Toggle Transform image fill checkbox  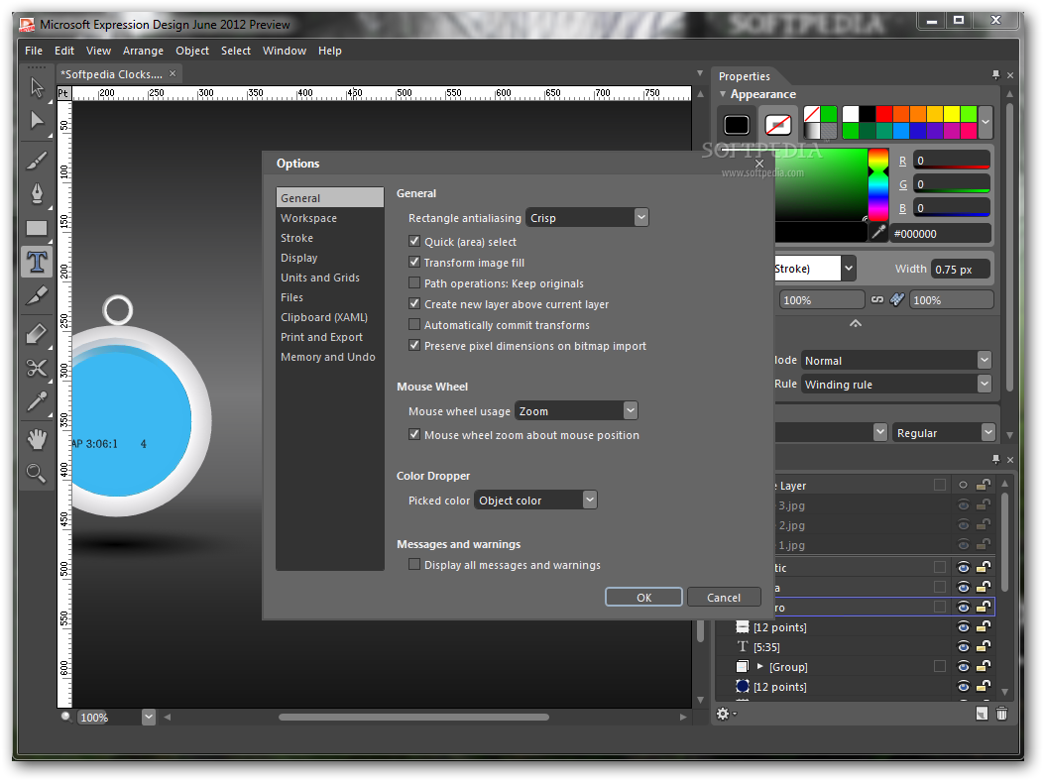coord(414,262)
